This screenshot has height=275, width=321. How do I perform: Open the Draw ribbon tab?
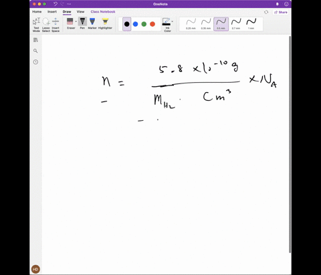click(x=67, y=11)
